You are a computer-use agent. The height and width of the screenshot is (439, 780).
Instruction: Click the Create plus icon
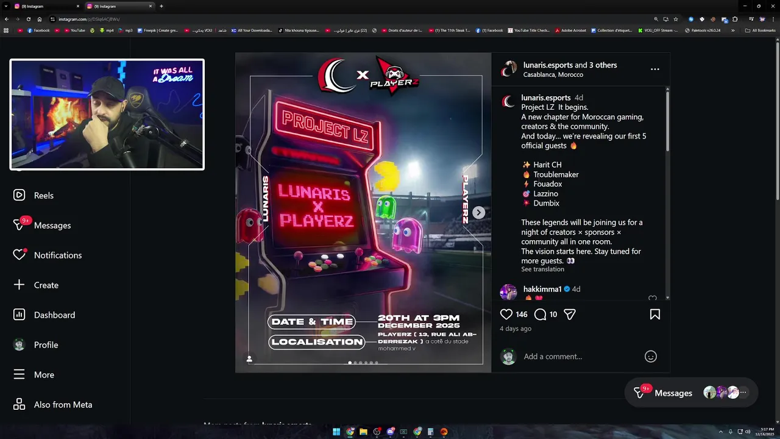[19, 285]
